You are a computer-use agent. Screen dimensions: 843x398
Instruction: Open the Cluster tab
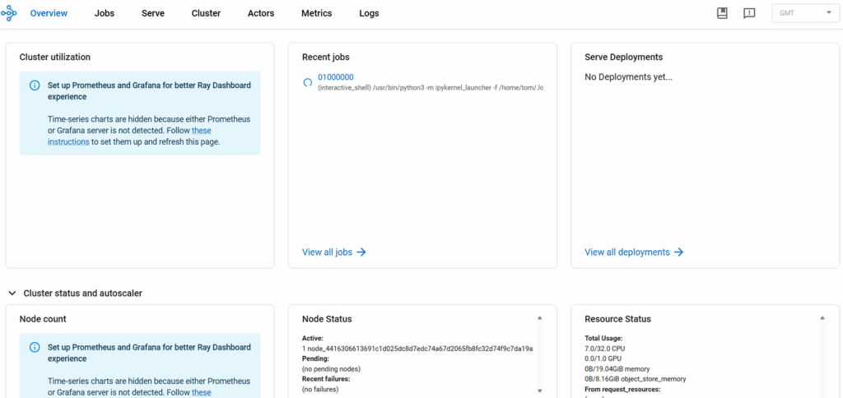206,14
